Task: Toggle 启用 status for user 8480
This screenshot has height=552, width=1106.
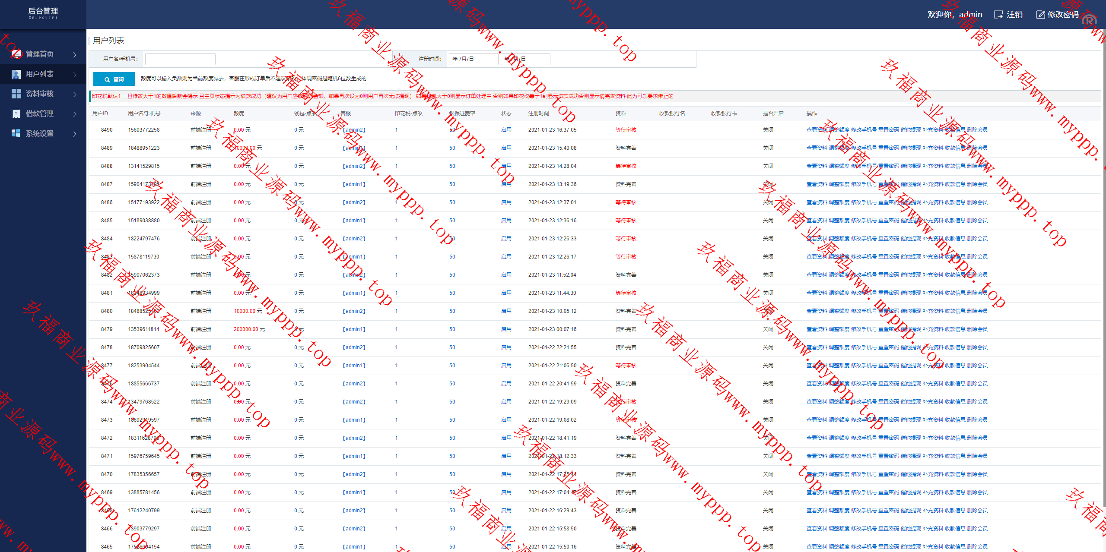Action: [506, 311]
